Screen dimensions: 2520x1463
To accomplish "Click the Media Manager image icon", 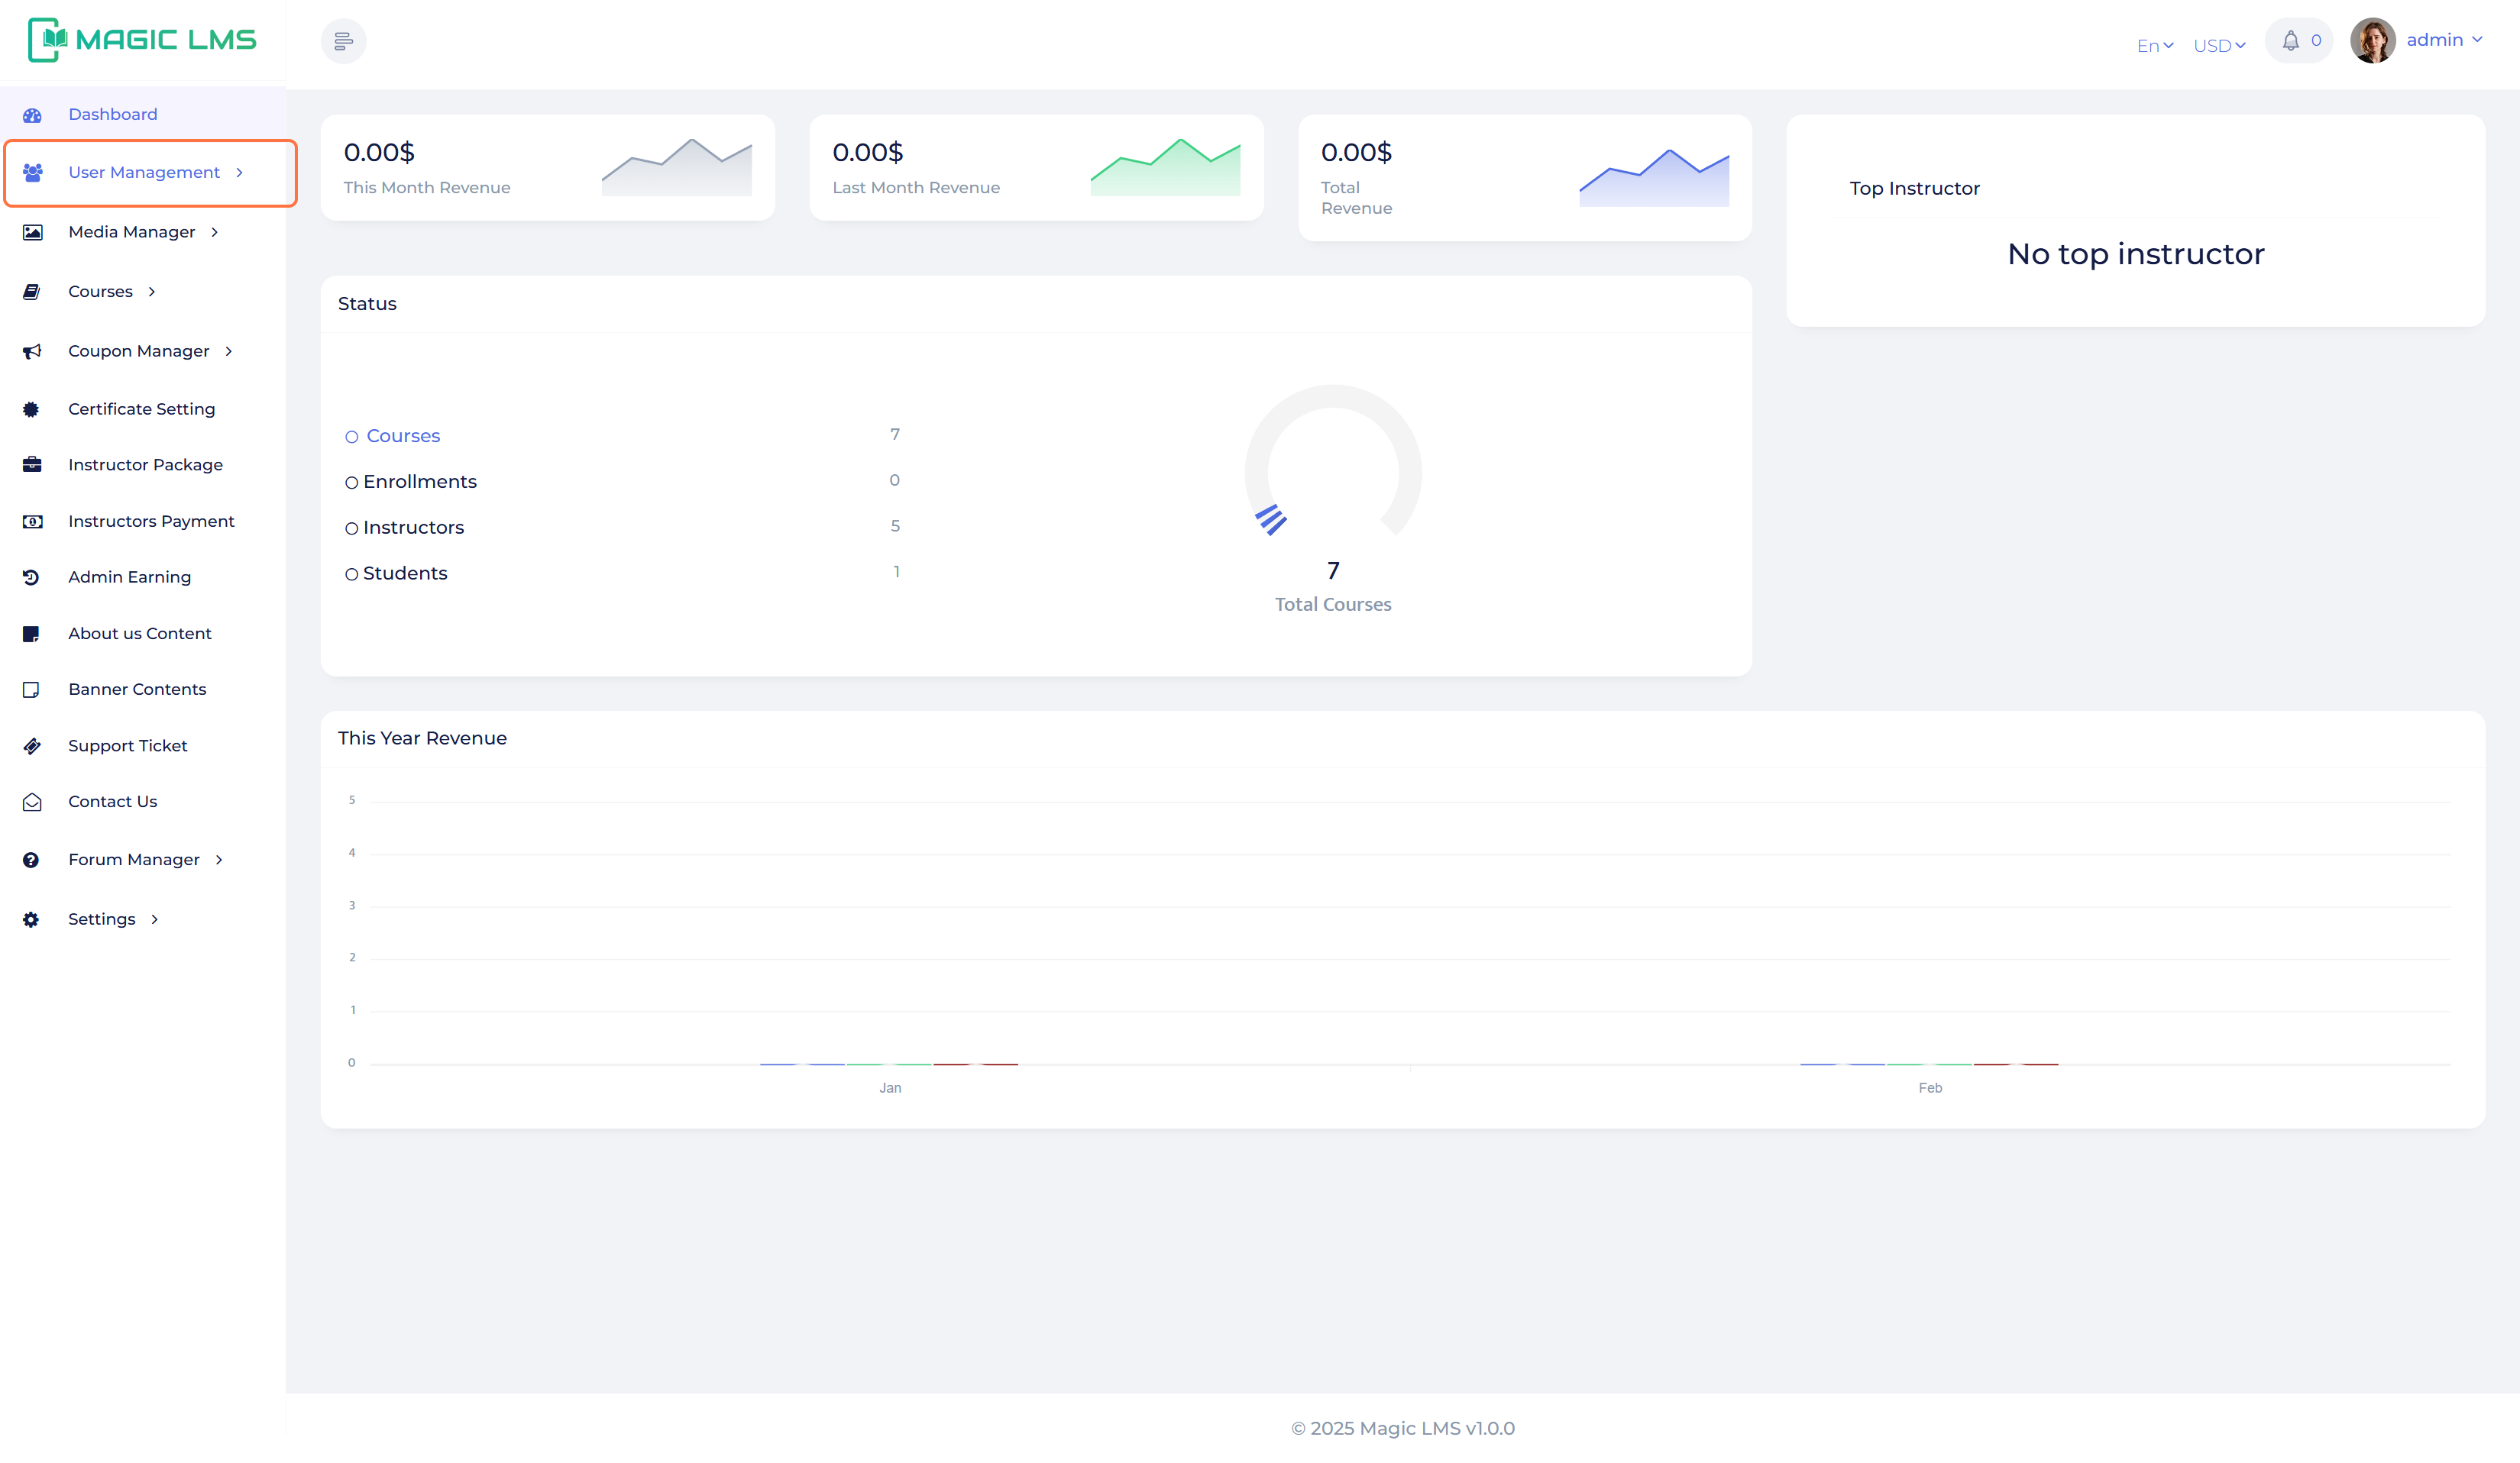I will 32,232.
